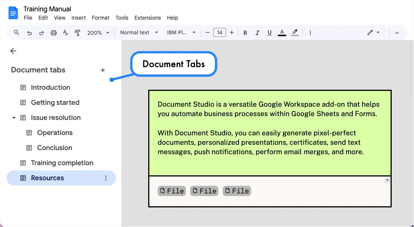
Task: Print the Training Manual document
Action: click(x=53, y=32)
